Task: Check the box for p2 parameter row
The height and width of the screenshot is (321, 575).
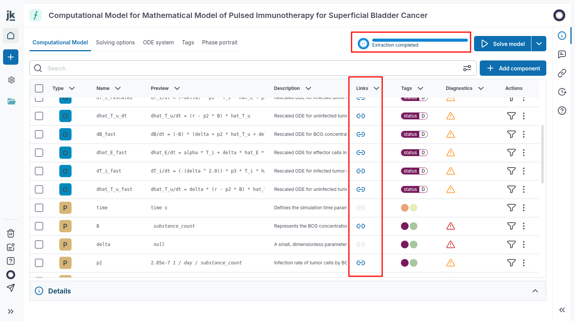Action: (39, 263)
